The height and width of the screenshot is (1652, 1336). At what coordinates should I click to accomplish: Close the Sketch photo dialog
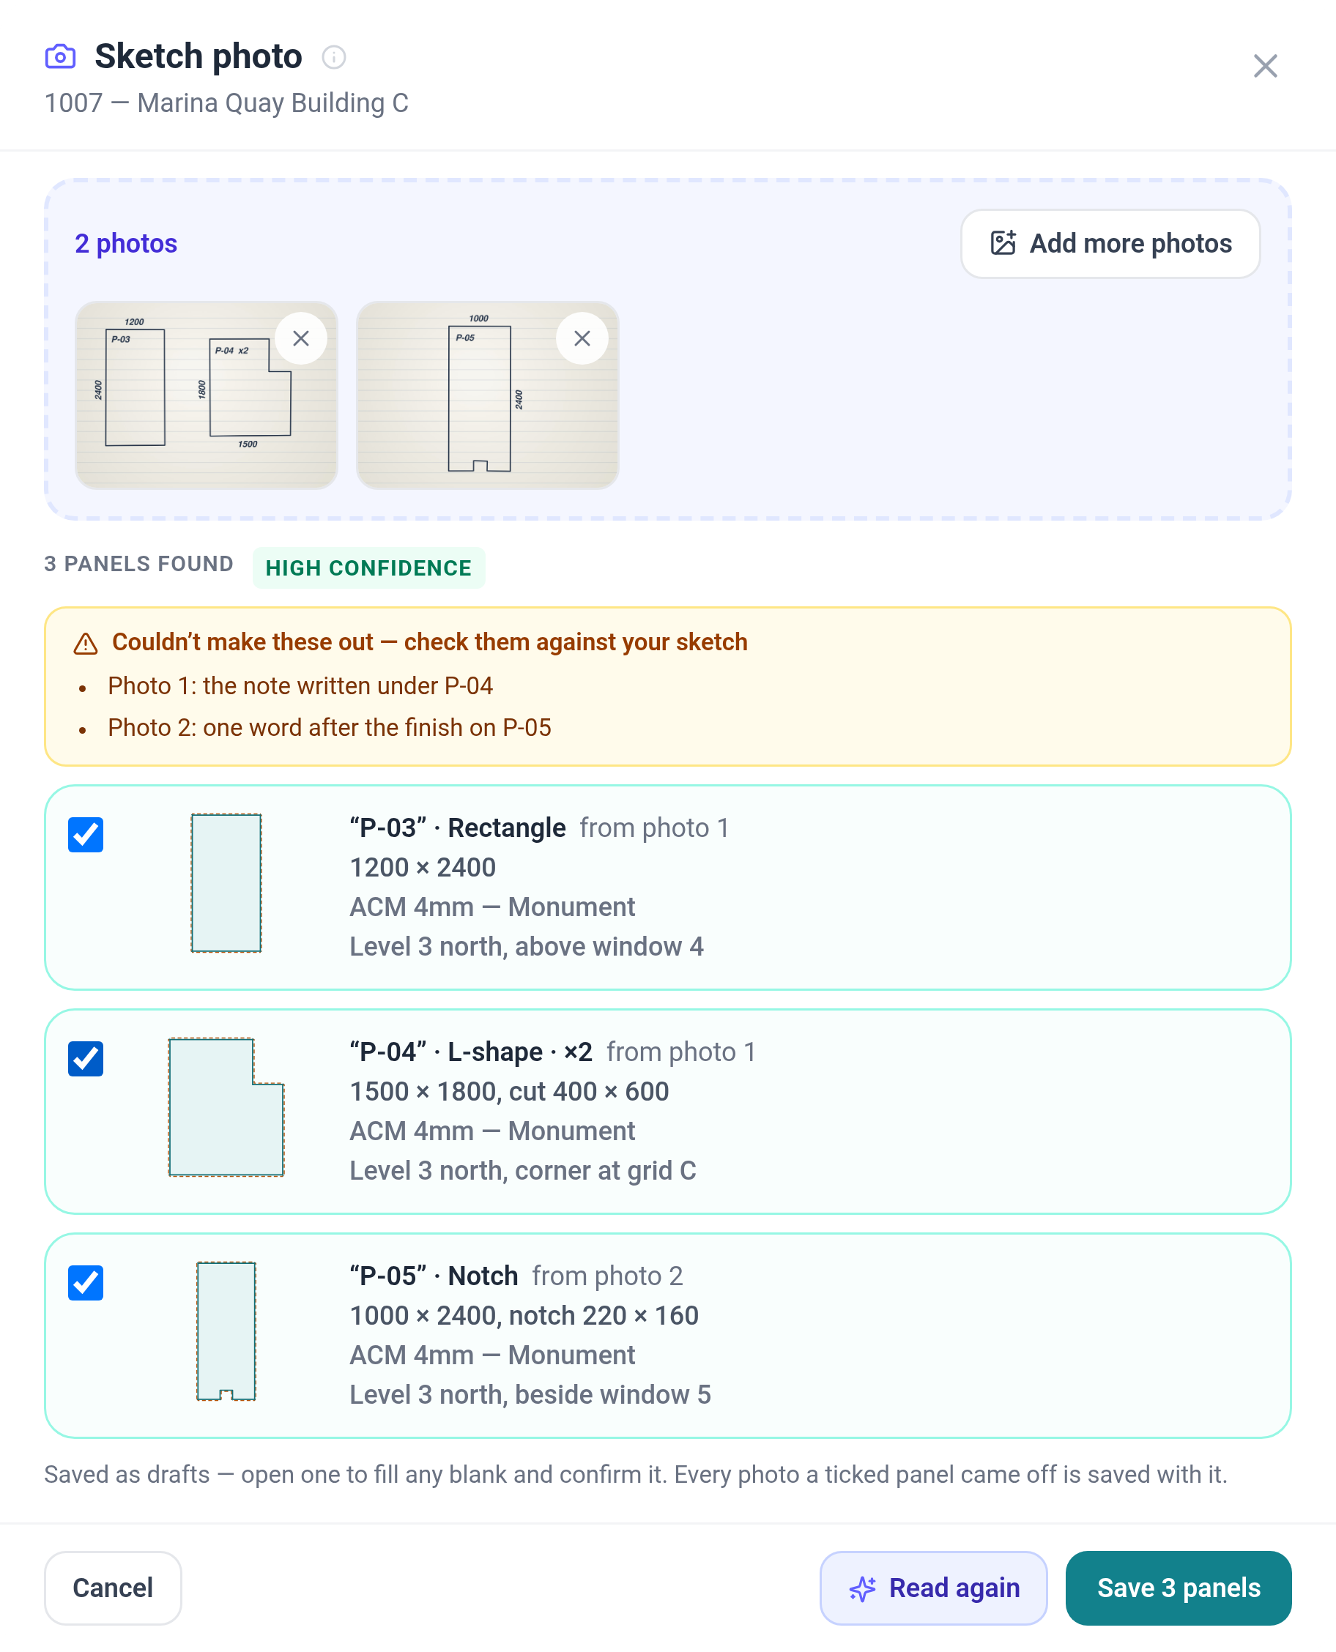pos(1264,66)
